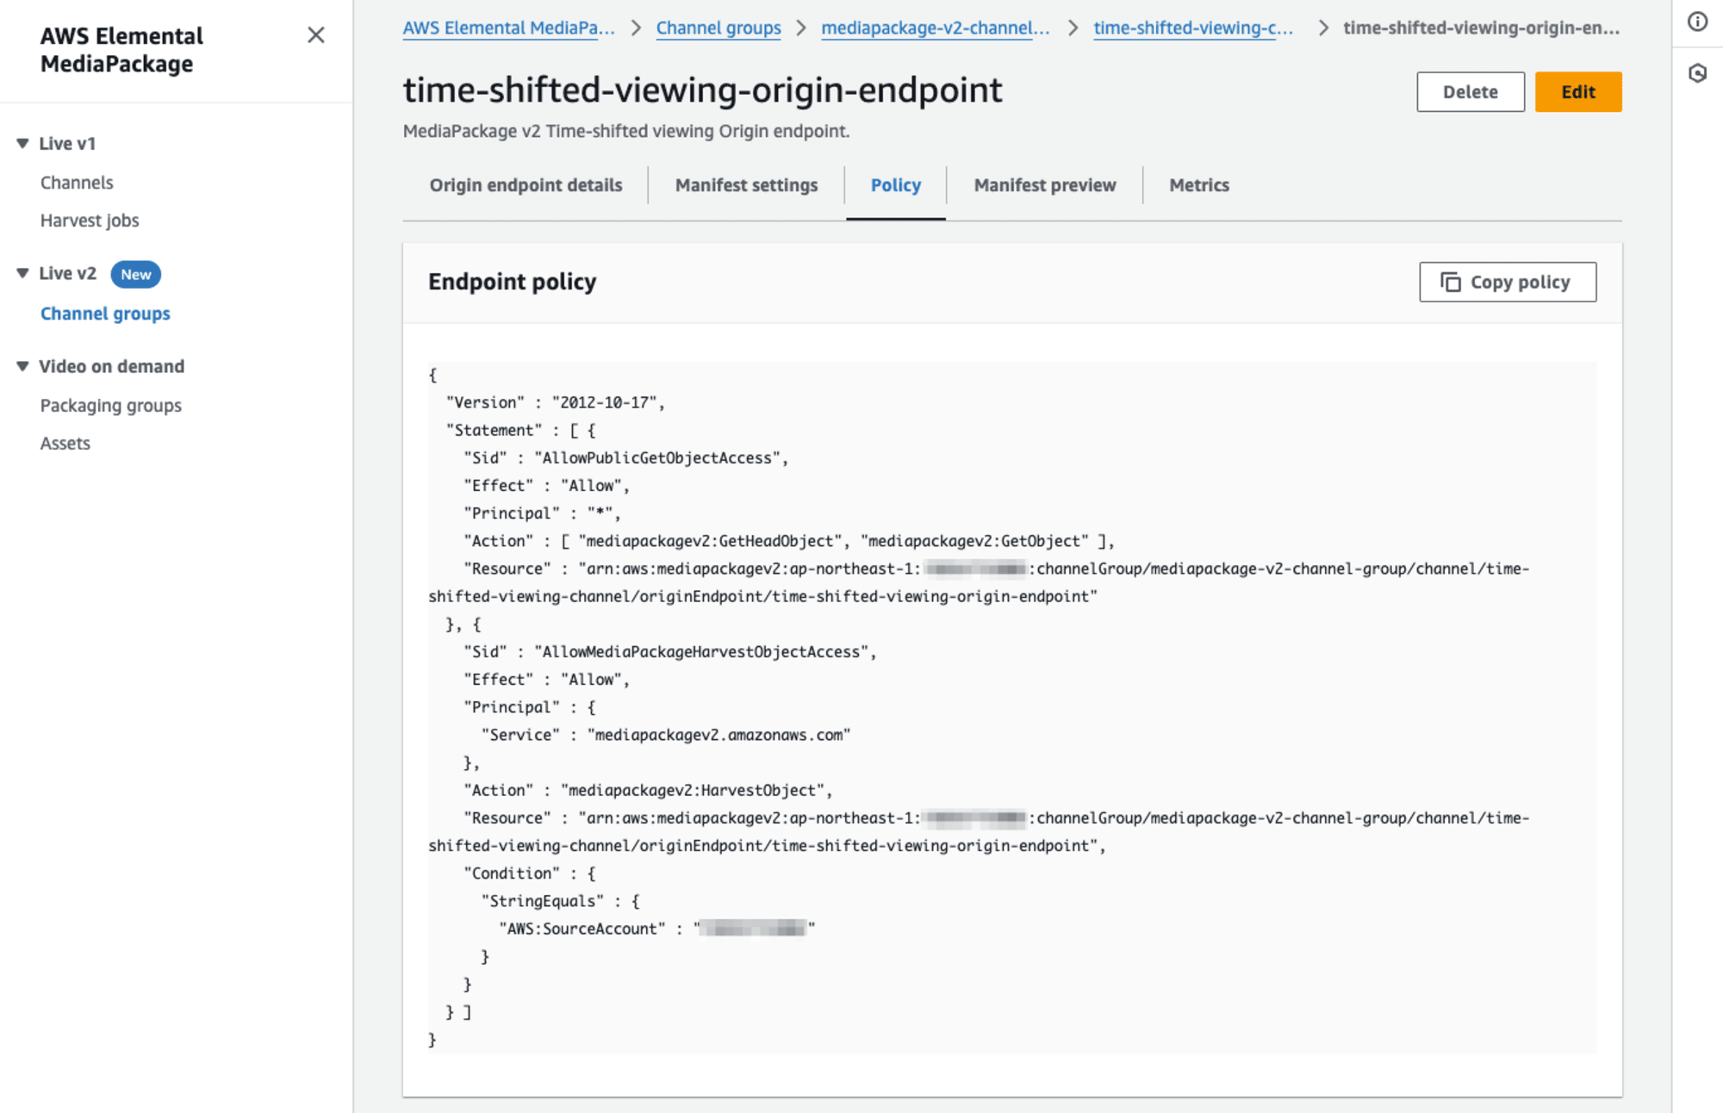This screenshot has height=1113, width=1723.
Task: Click the New badge beside Live v2
Action: point(136,275)
